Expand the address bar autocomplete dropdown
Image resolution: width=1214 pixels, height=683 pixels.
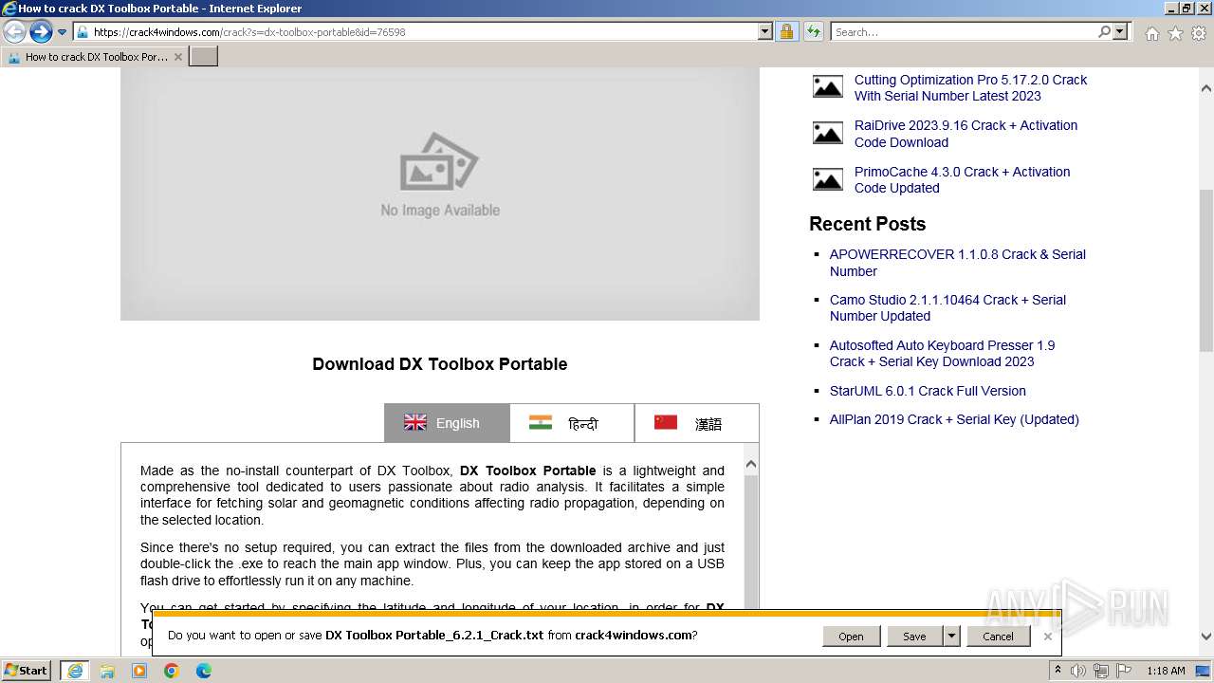click(765, 32)
